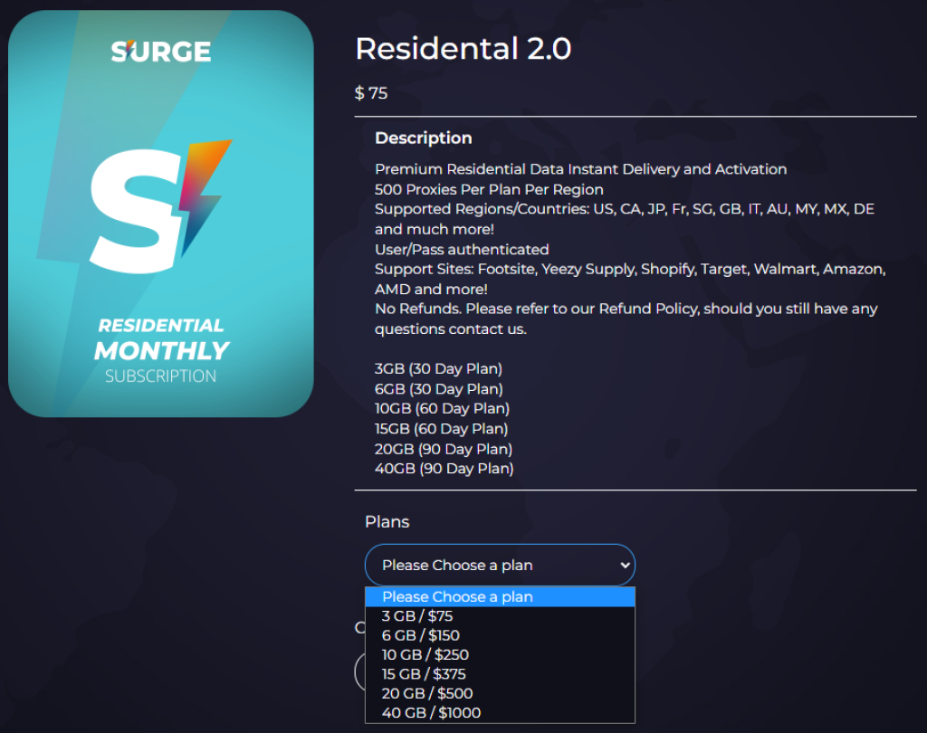Click the 'Description' heading
This screenshot has height=733, width=927.
pos(424,138)
